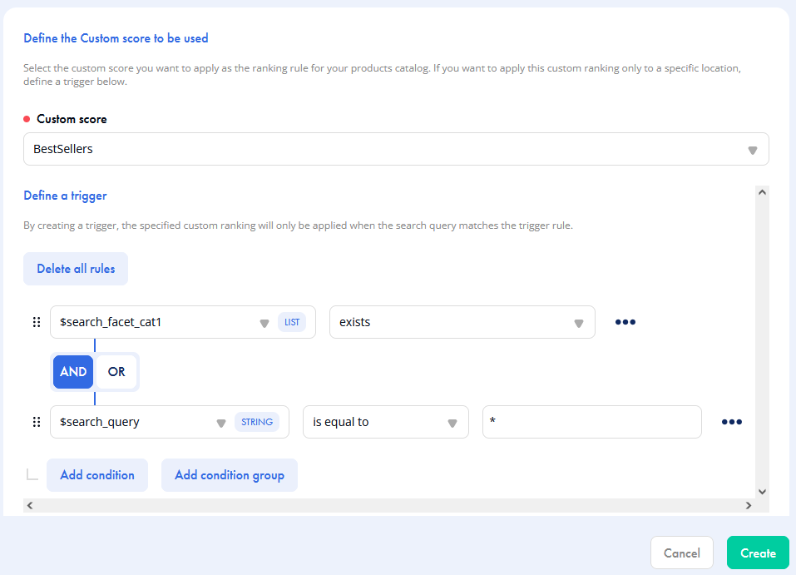Click Add condition group button
The image size is (796, 575).
230,475
